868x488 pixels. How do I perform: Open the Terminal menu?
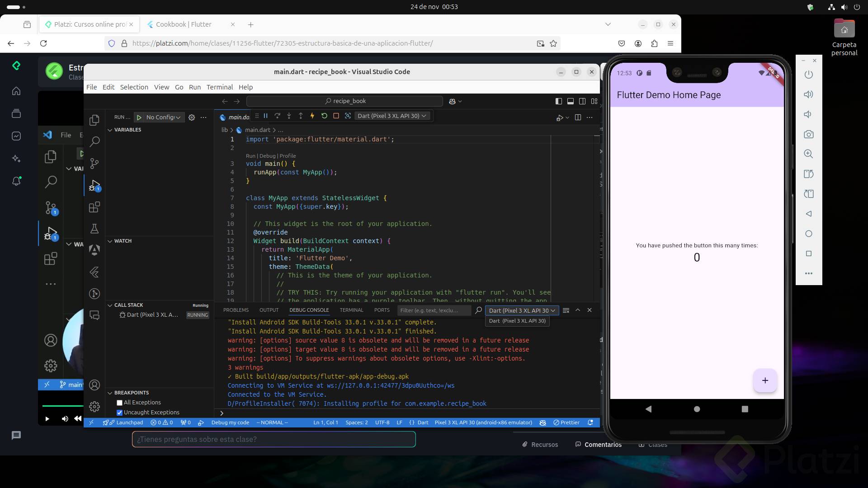(x=219, y=87)
